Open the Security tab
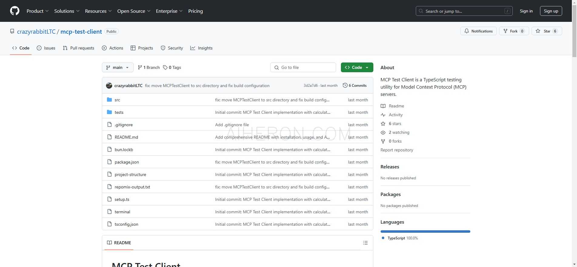 pos(172,48)
